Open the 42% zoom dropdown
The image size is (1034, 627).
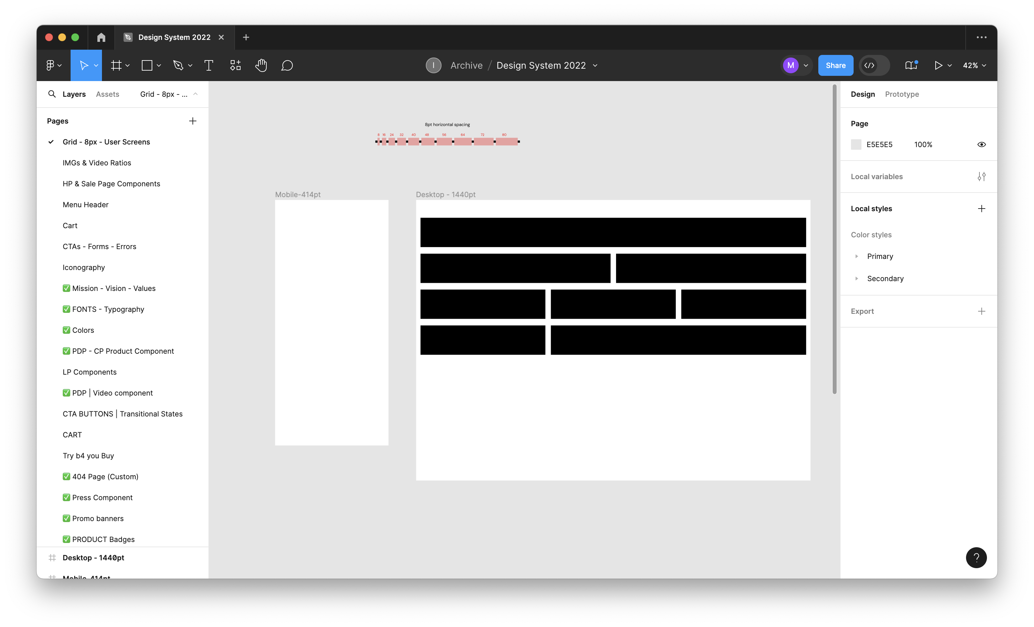click(975, 65)
